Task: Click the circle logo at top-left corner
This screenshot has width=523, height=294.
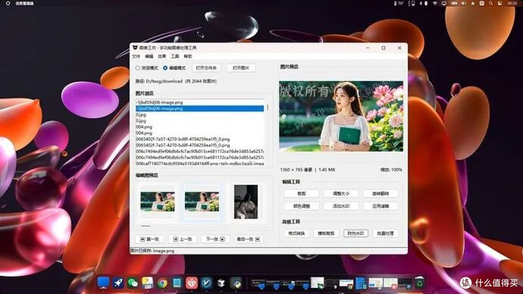Action: tap(8, 3)
